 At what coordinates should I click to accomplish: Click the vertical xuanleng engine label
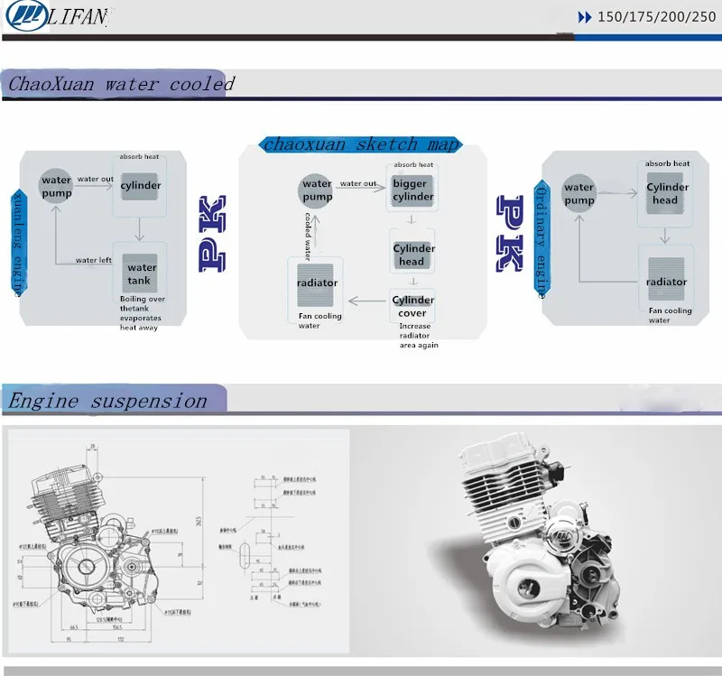pyautogui.click(x=18, y=243)
